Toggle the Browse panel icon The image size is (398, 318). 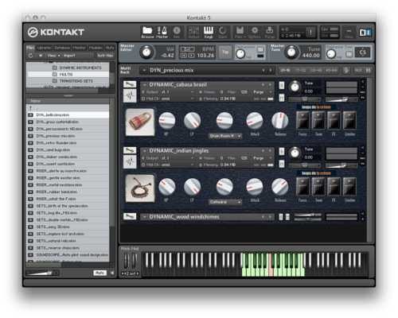coord(147,33)
